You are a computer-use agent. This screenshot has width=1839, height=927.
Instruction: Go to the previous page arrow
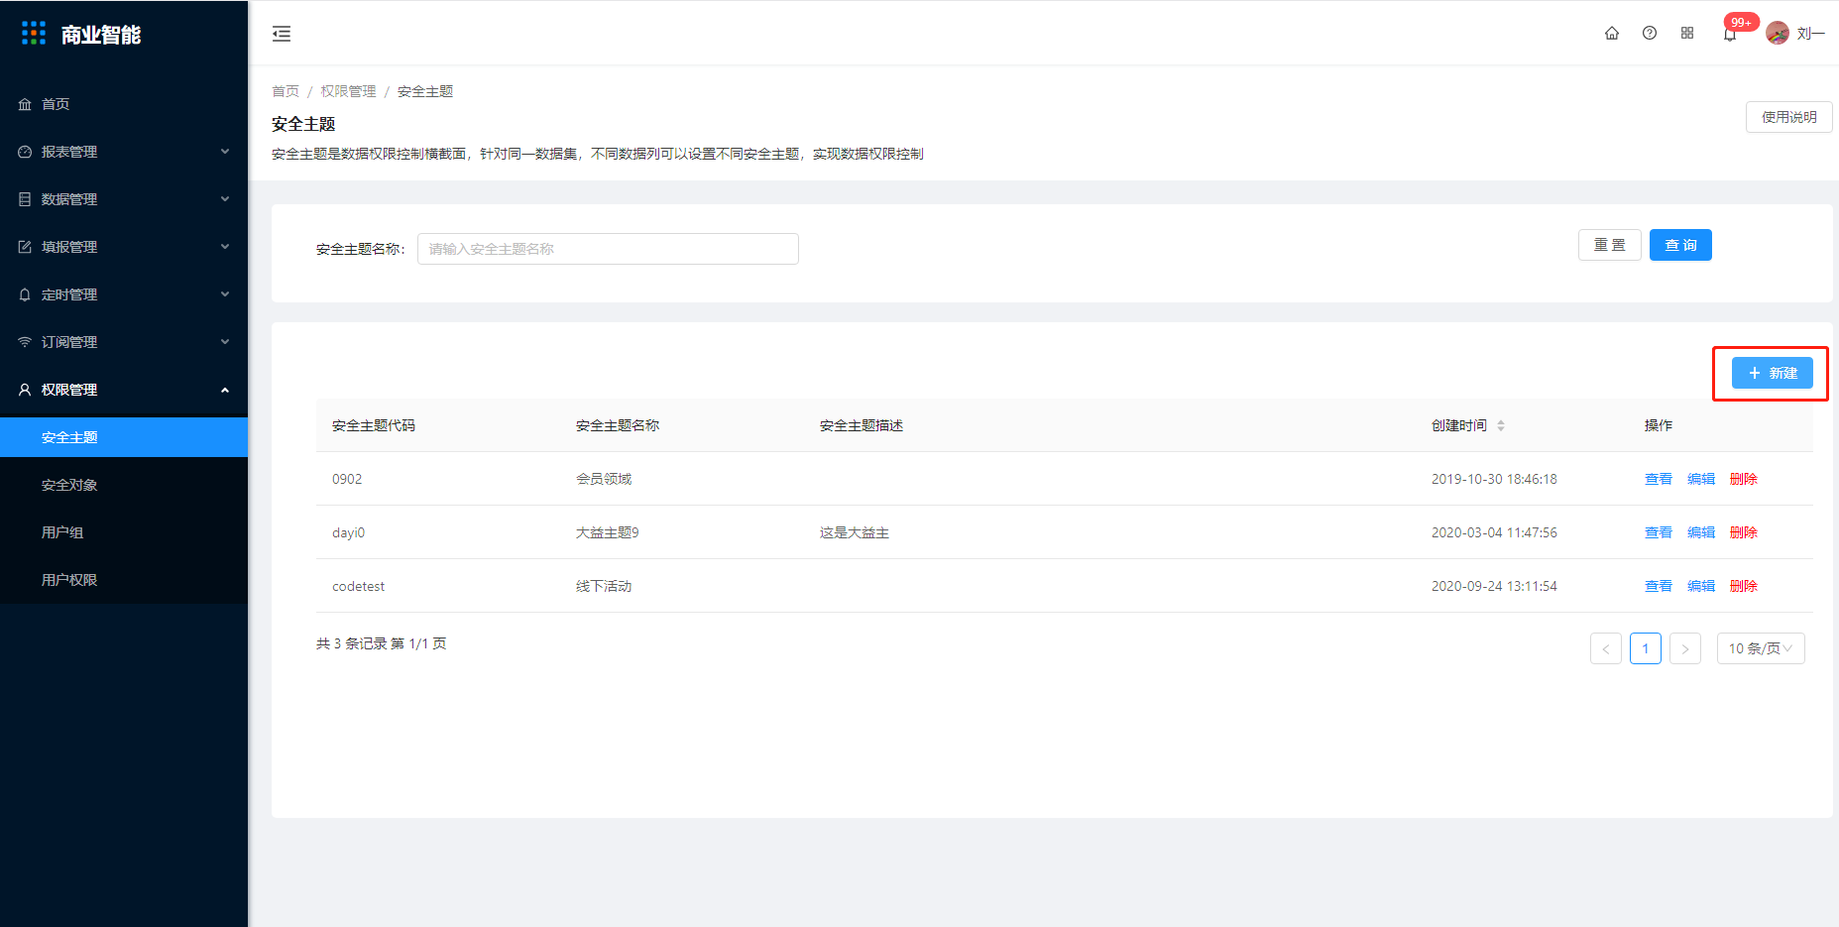pos(1606,648)
